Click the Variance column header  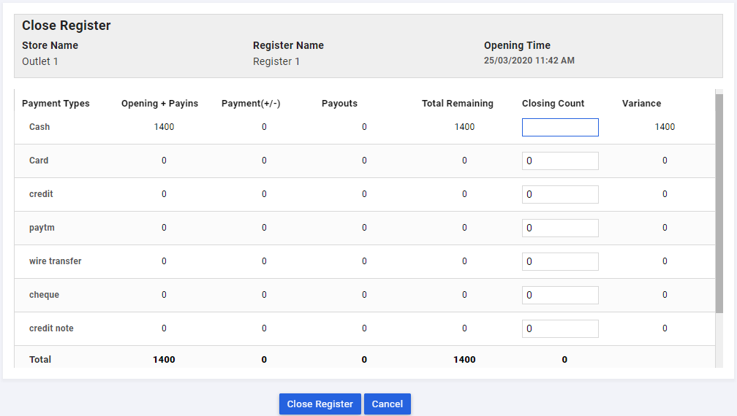pos(642,103)
